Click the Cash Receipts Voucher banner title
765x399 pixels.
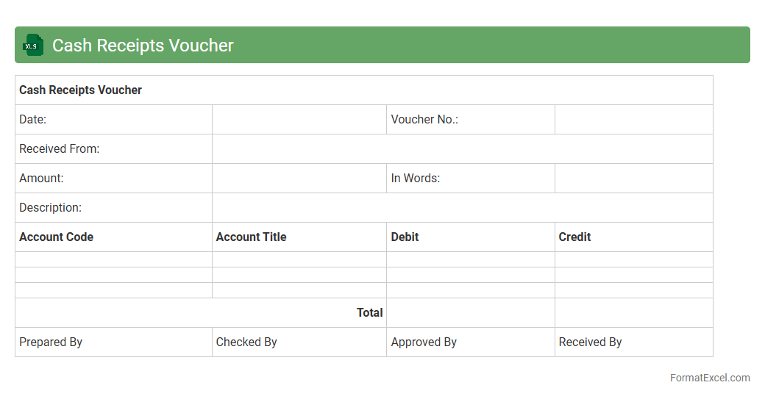point(143,46)
